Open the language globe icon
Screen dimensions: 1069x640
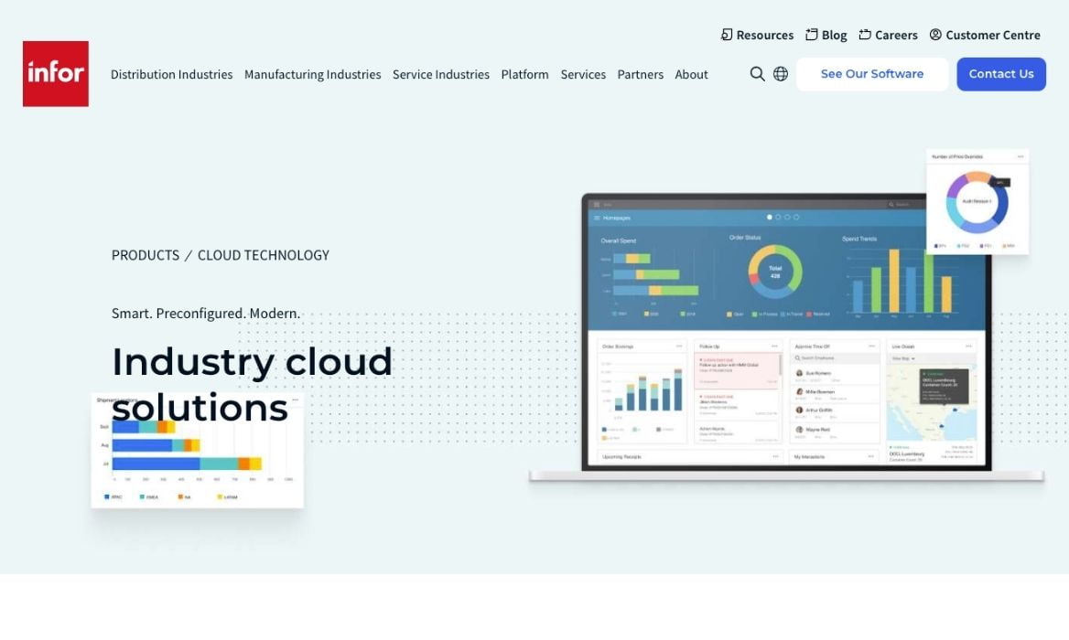(781, 74)
